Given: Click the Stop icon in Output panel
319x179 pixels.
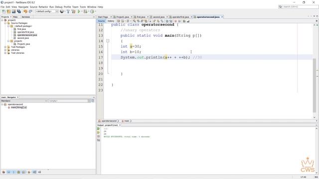Looking at the screenshot, I should click(x=99, y=136).
